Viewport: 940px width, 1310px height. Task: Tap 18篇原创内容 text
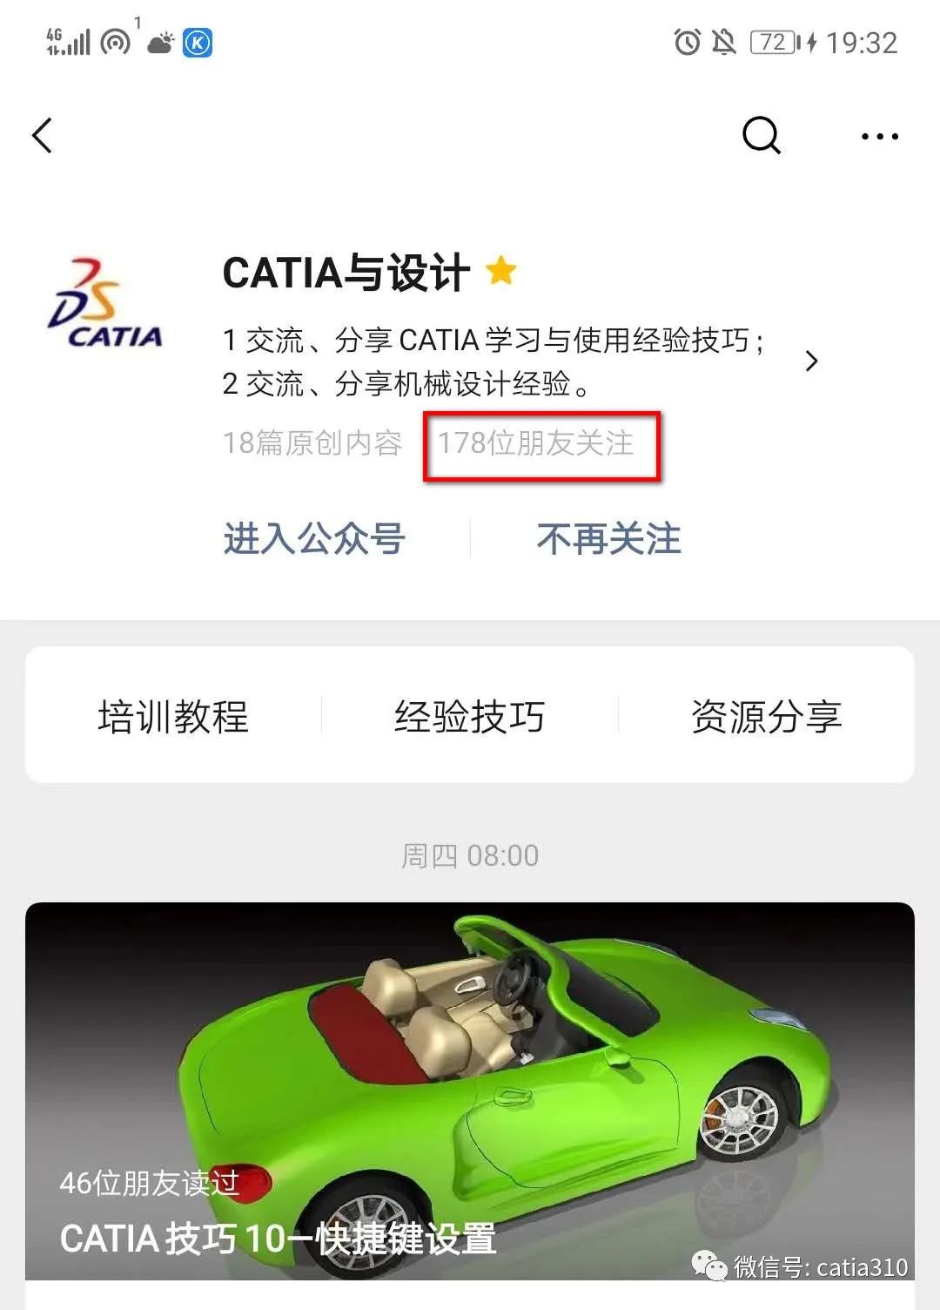tap(312, 443)
